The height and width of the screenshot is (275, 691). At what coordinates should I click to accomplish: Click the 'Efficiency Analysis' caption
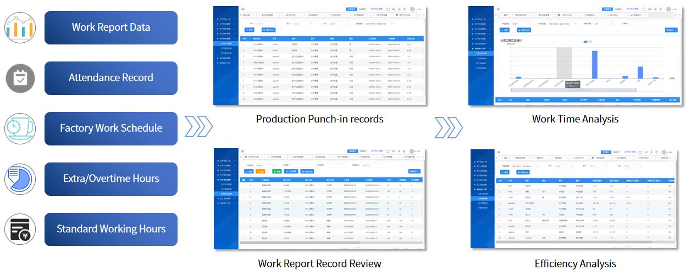tap(575, 263)
